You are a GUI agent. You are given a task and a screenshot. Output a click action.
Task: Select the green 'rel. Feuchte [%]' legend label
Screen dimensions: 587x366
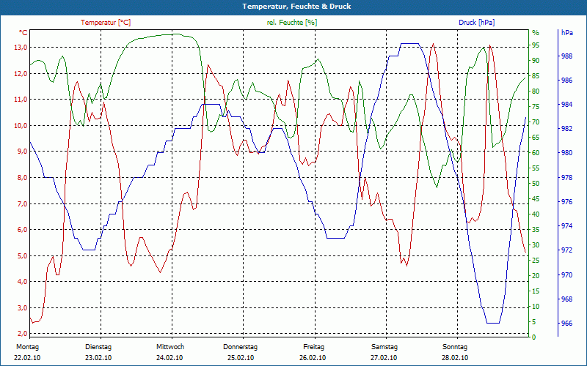click(x=292, y=23)
